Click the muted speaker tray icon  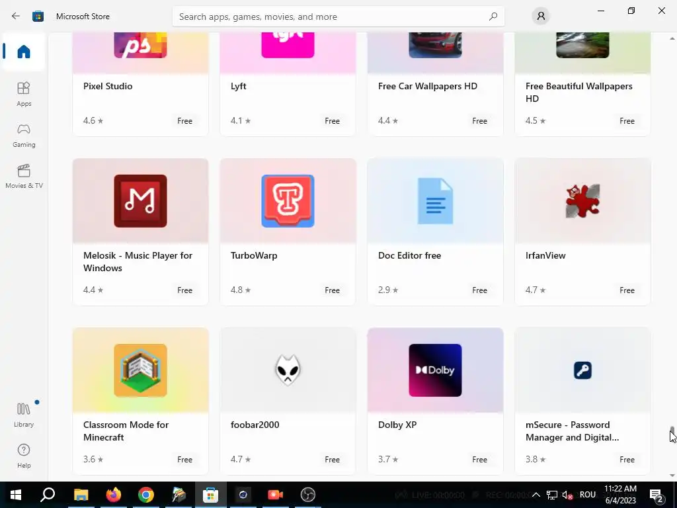568,495
